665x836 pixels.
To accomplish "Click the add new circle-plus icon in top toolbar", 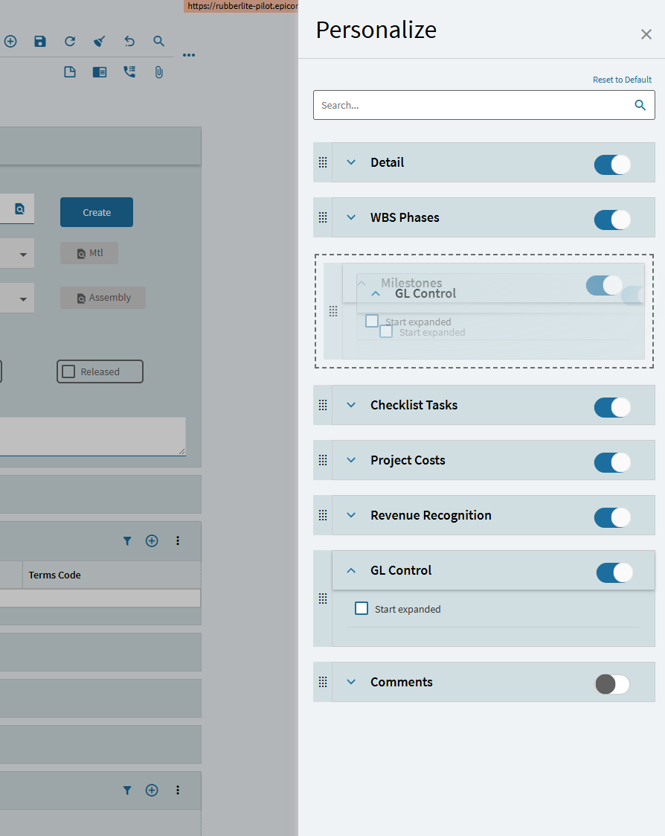I will click(10, 41).
